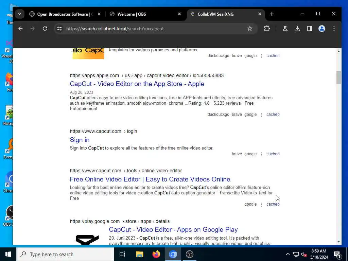The height and width of the screenshot is (261, 348).
Task: Click the page vertical scrollbar thumb
Action: (x=338, y=77)
